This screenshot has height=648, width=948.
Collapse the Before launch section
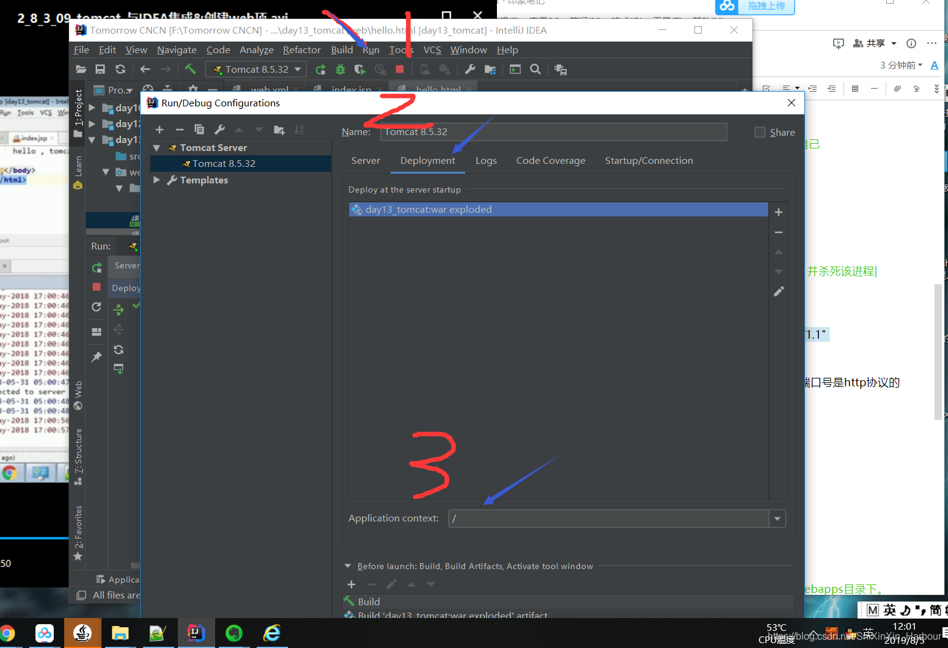click(x=348, y=566)
